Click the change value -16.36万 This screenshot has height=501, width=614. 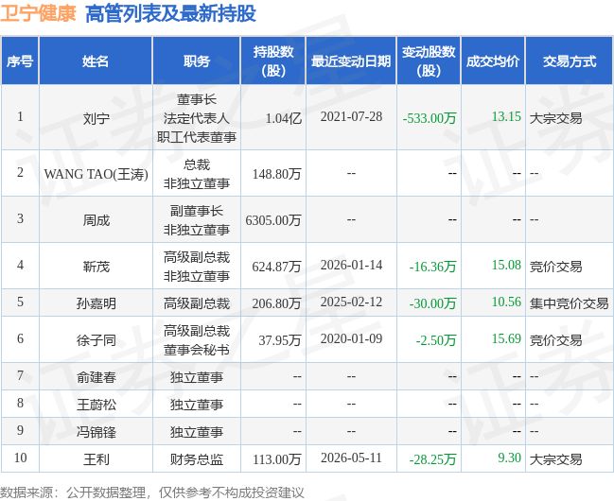[432, 267]
